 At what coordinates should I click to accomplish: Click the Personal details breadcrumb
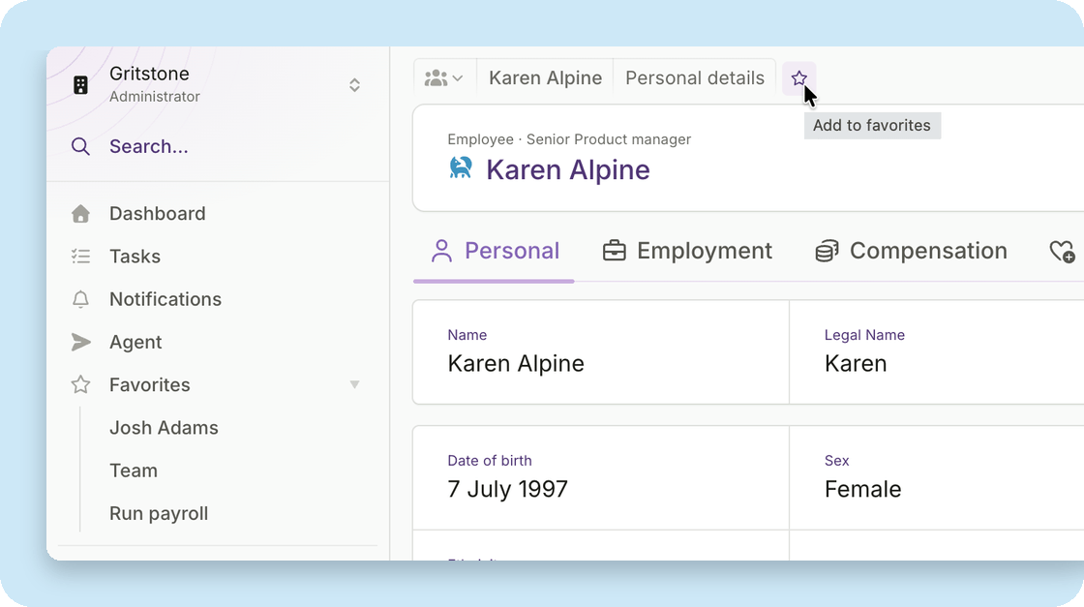[695, 78]
